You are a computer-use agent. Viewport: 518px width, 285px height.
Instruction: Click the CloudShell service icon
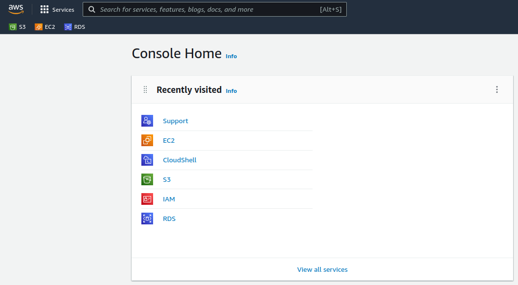pyautogui.click(x=147, y=160)
